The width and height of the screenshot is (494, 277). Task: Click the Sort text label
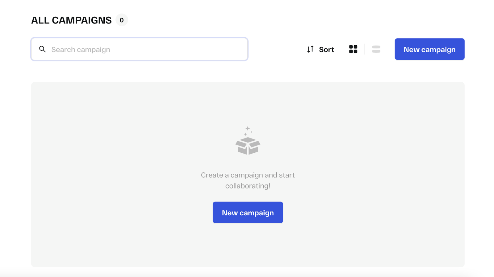click(326, 50)
